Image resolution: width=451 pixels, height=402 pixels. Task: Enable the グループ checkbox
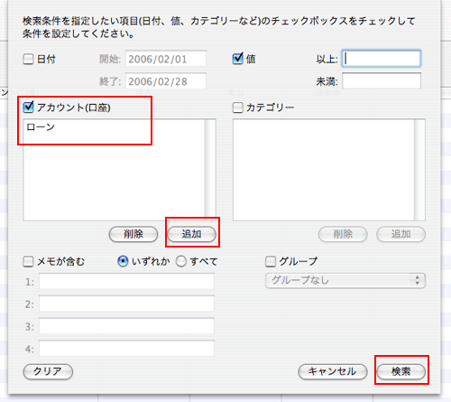pyautogui.click(x=271, y=261)
